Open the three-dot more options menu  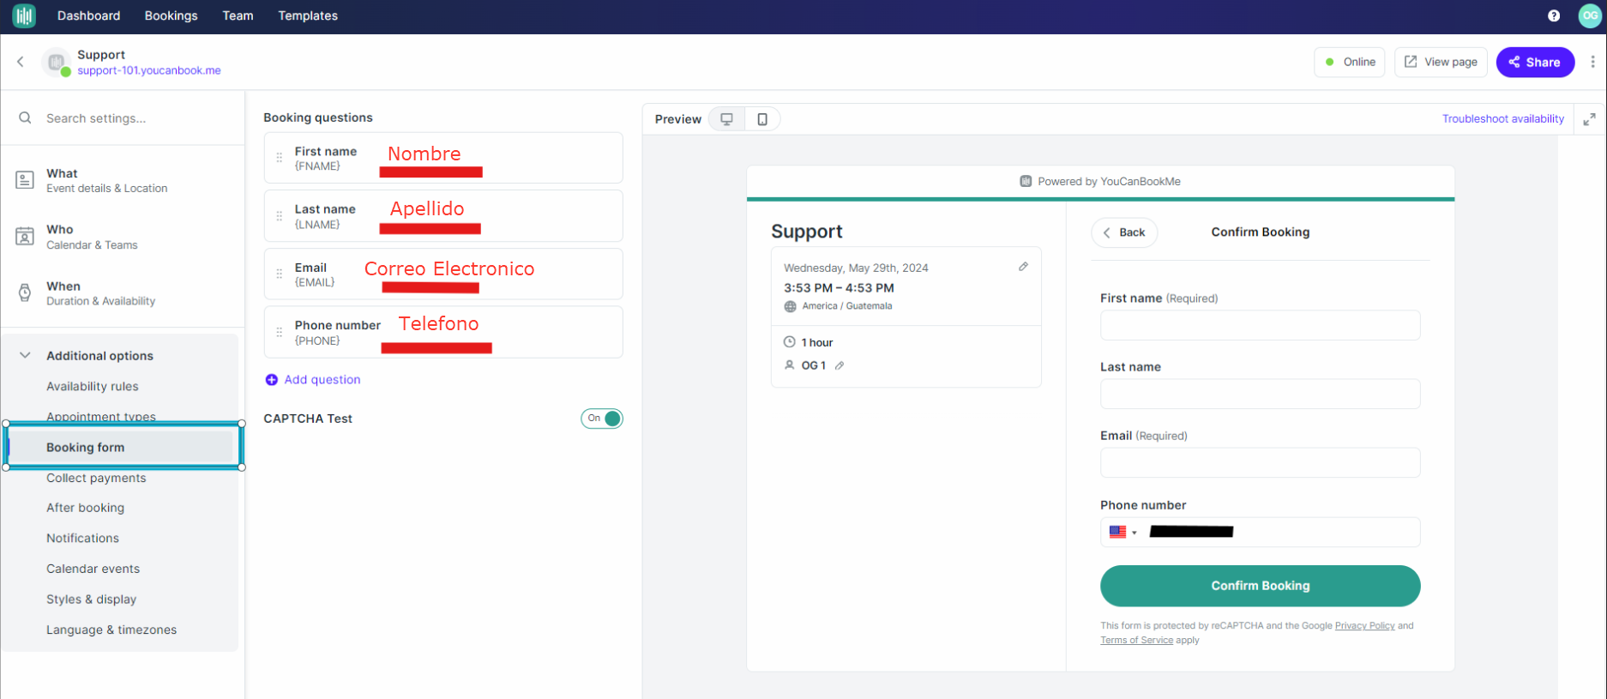pos(1592,62)
